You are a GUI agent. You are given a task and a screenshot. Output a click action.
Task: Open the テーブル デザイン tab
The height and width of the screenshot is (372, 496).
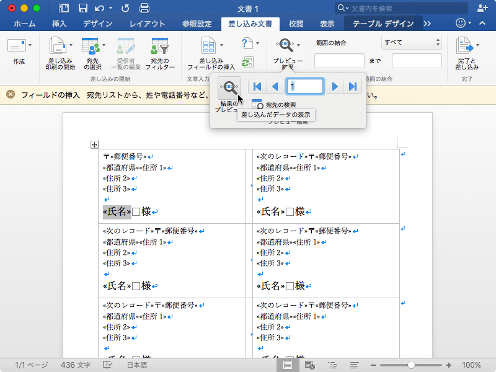(383, 24)
